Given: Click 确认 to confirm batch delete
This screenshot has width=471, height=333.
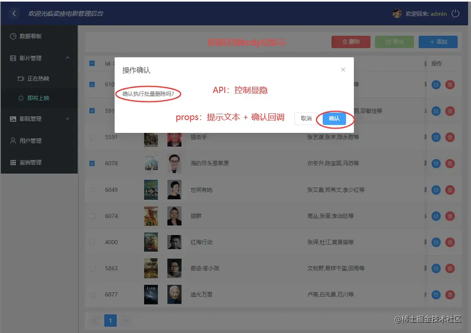Looking at the screenshot, I should [334, 119].
